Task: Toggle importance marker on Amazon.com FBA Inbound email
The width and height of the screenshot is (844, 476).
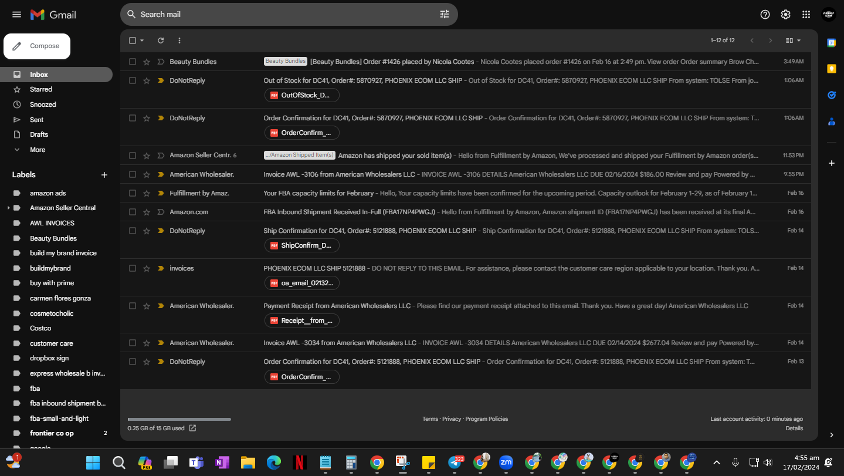Action: click(161, 212)
